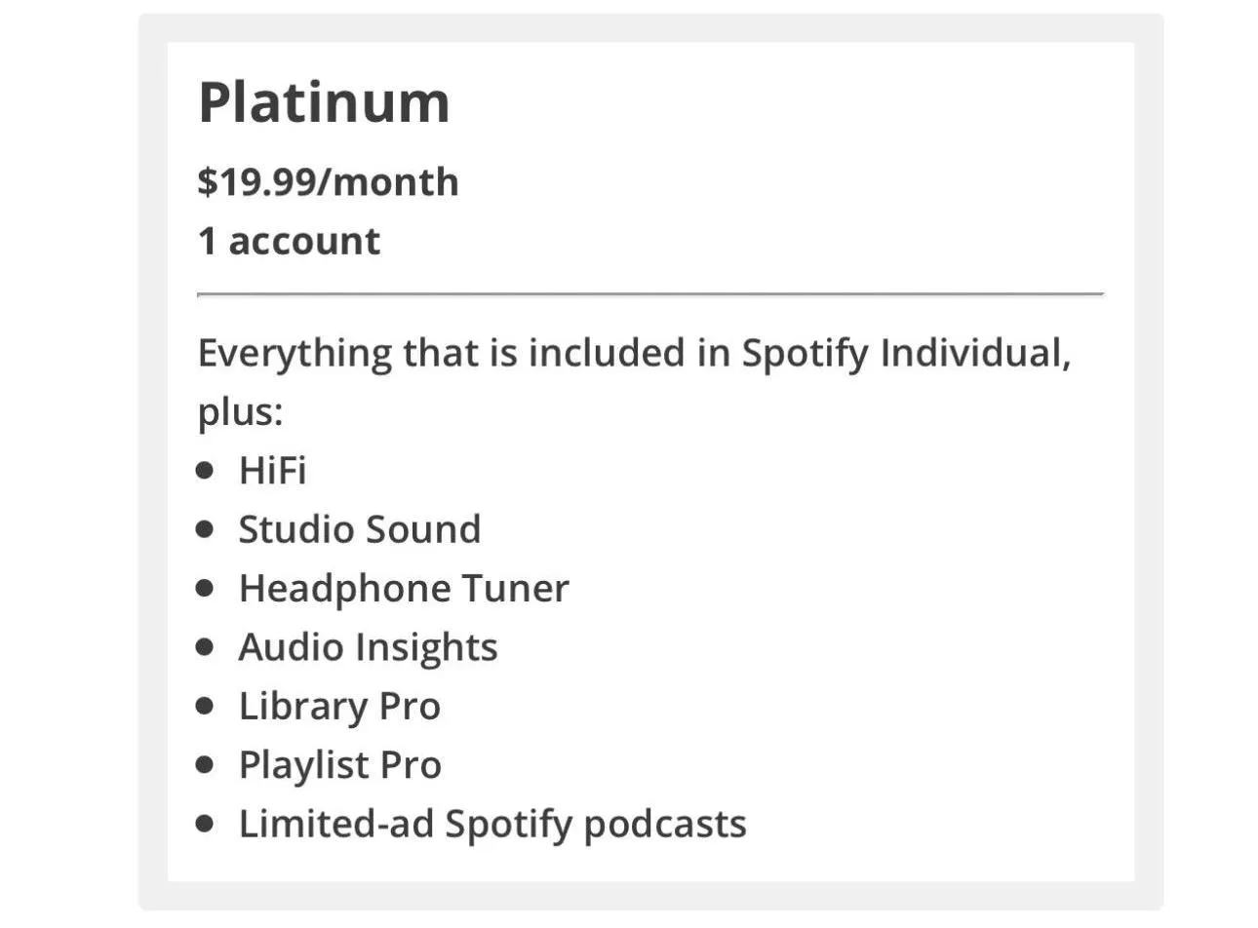Click the bullet dot beside Library Pro
The height and width of the screenshot is (928, 1258).
pos(205,707)
